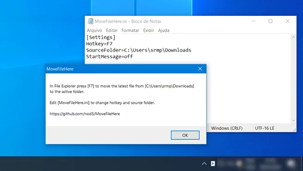Open the Editar menu in Notepad
Viewport: 303px width, 171px height.
pos(112,30)
